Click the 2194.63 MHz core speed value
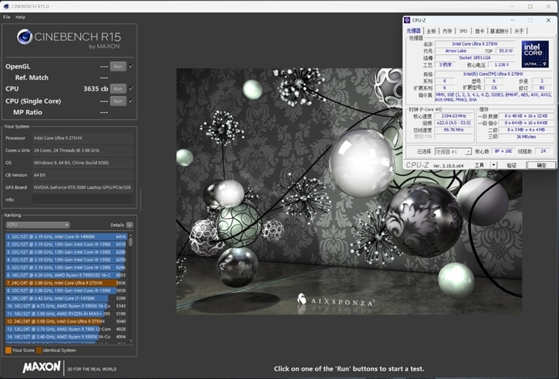 (x=453, y=116)
